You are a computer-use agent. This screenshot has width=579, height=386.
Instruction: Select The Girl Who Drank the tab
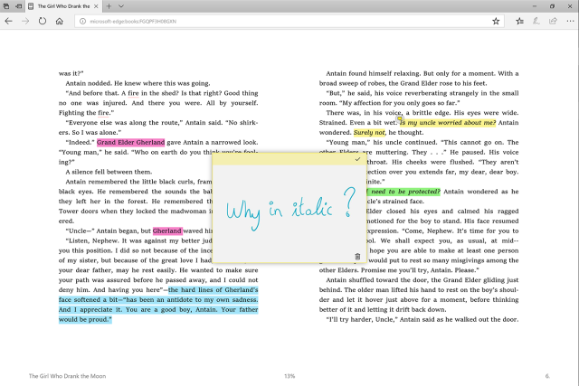[63, 6]
